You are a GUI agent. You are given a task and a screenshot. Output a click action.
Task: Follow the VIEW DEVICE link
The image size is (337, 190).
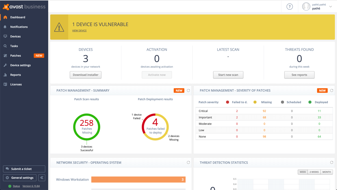pos(79,31)
